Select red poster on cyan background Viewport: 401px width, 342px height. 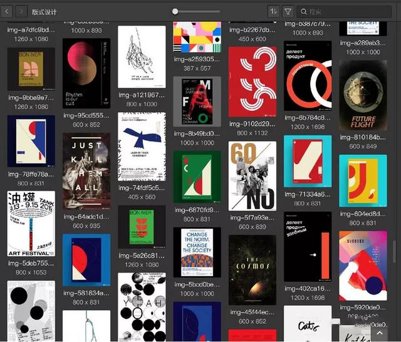308,161
